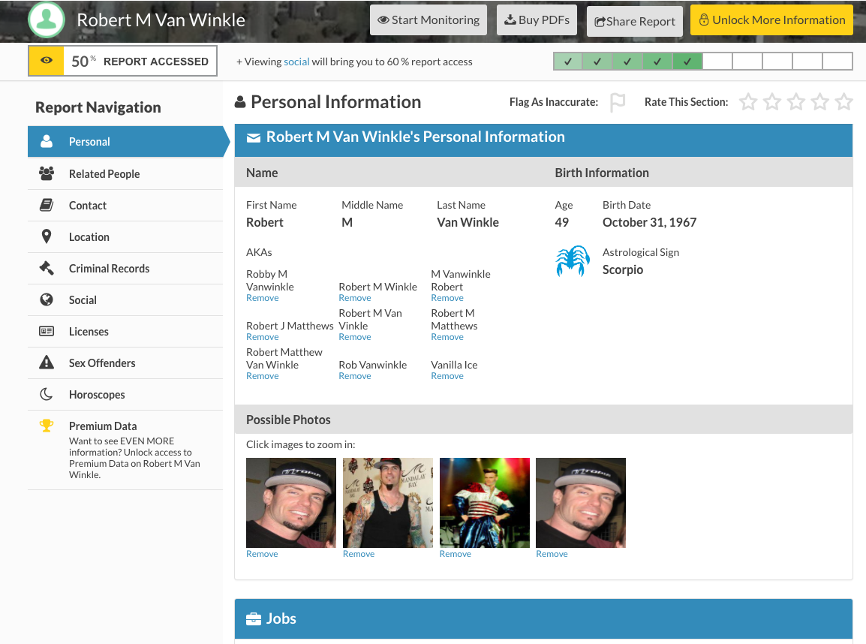This screenshot has width=866, height=644.
Task: Follow the social link in access hint
Action: 296,62
